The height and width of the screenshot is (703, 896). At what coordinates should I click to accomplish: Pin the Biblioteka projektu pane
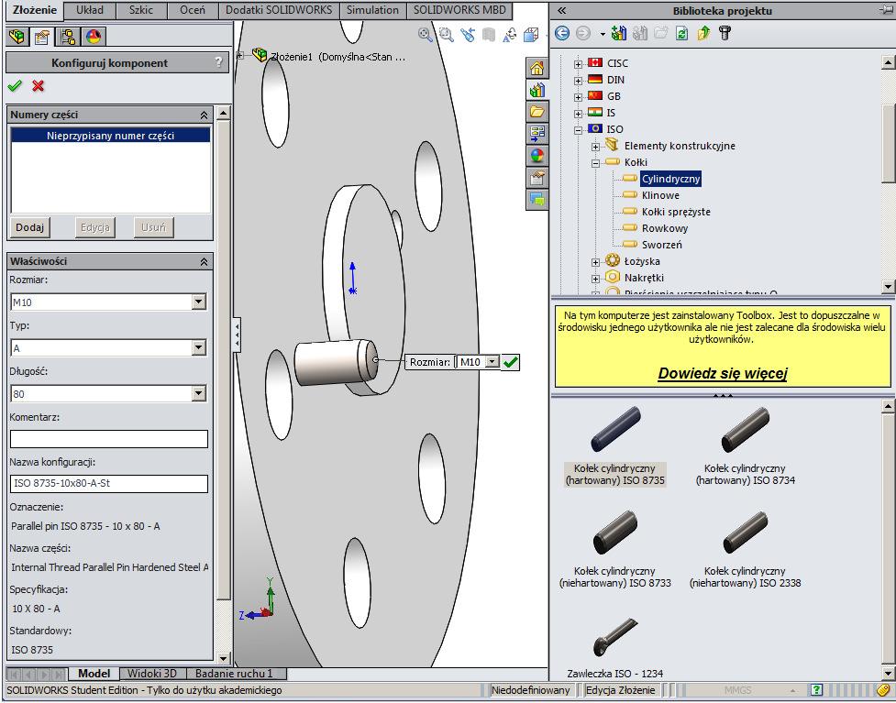click(888, 11)
